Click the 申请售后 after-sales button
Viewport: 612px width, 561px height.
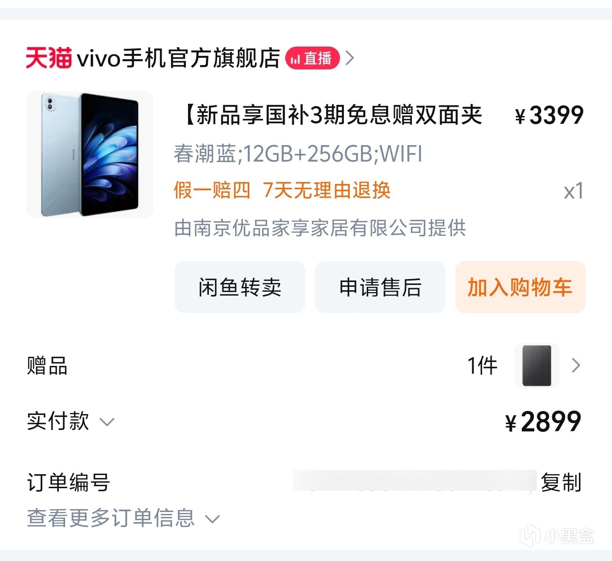pyautogui.click(x=380, y=287)
